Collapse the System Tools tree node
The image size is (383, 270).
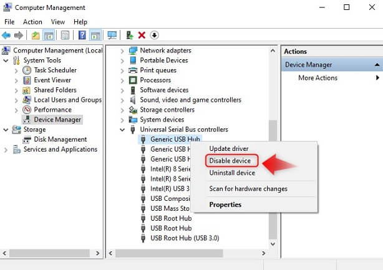pyautogui.click(x=6, y=60)
